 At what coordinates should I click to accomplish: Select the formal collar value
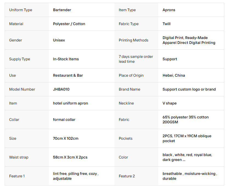[x=64, y=120]
